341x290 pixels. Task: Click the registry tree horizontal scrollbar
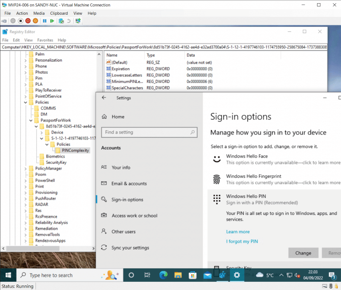(33, 248)
